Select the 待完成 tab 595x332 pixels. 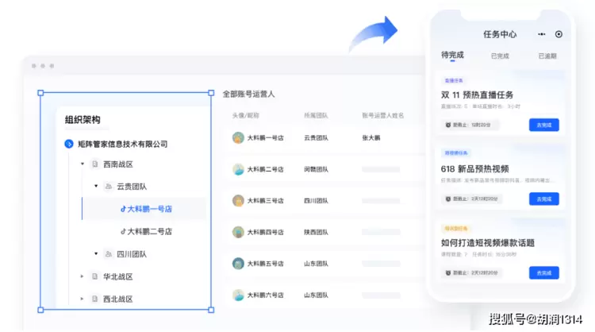coord(452,56)
